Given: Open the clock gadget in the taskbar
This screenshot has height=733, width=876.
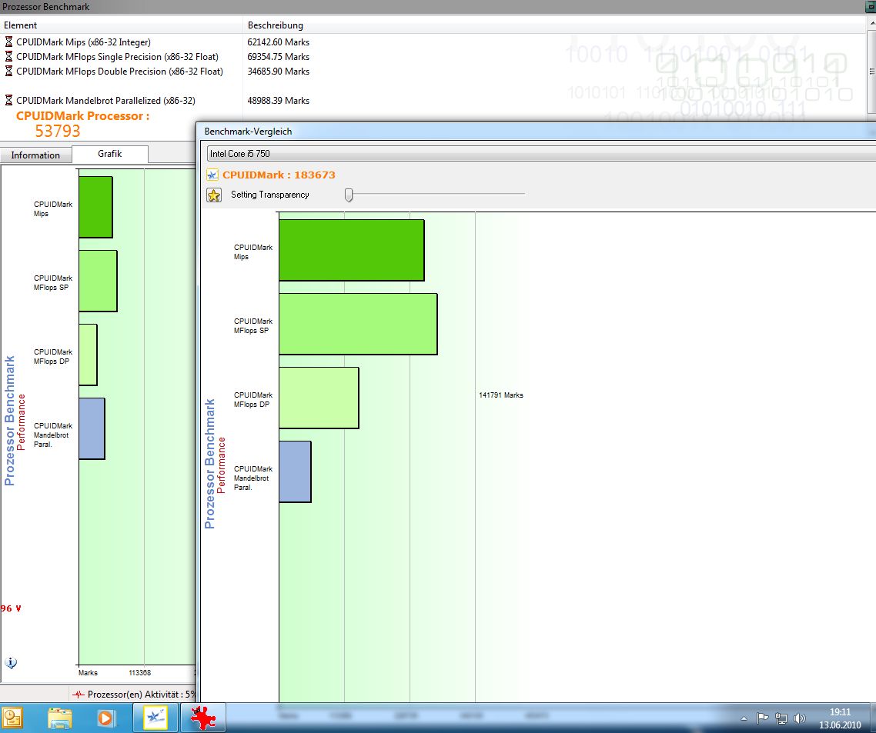Looking at the screenshot, I should [x=12, y=718].
